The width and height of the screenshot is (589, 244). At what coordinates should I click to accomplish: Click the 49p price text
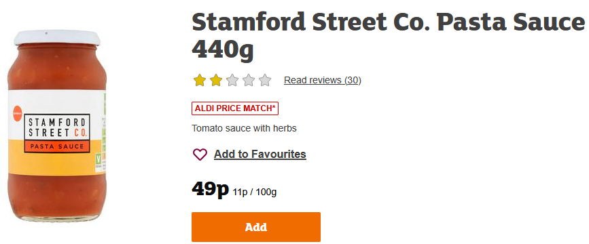[210, 188]
